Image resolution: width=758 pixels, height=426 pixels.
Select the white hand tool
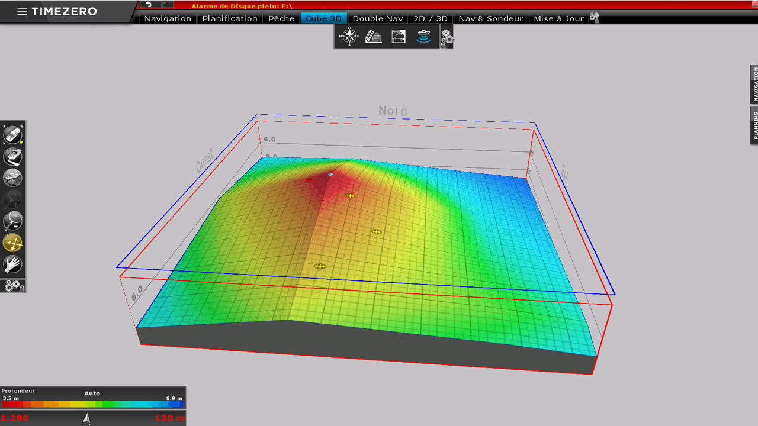12,264
